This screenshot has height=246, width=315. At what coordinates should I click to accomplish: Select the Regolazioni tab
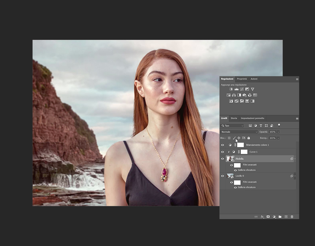pos(227,79)
